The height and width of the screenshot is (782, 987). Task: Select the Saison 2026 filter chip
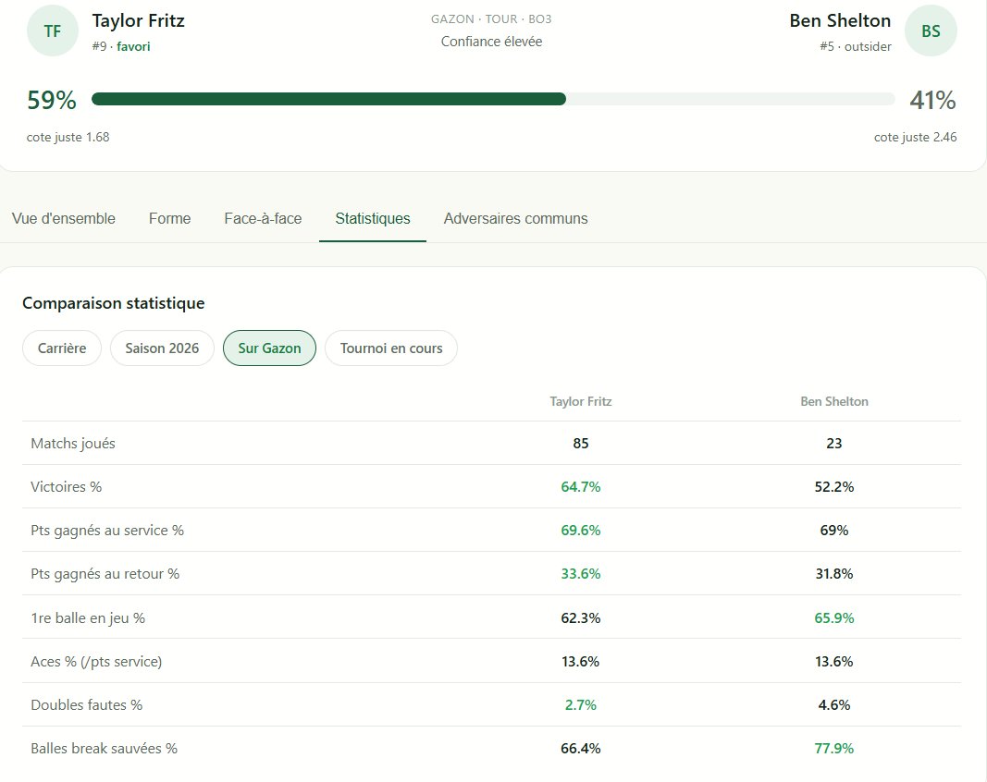point(162,348)
